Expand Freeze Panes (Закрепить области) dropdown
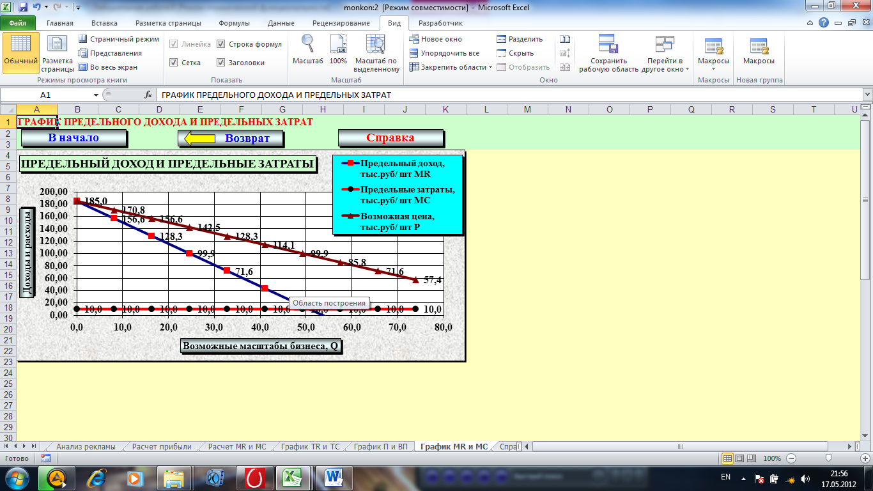 click(x=490, y=67)
